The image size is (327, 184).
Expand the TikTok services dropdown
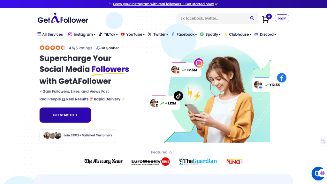click(x=108, y=34)
